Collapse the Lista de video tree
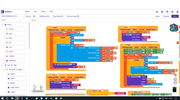 pos(2,65)
